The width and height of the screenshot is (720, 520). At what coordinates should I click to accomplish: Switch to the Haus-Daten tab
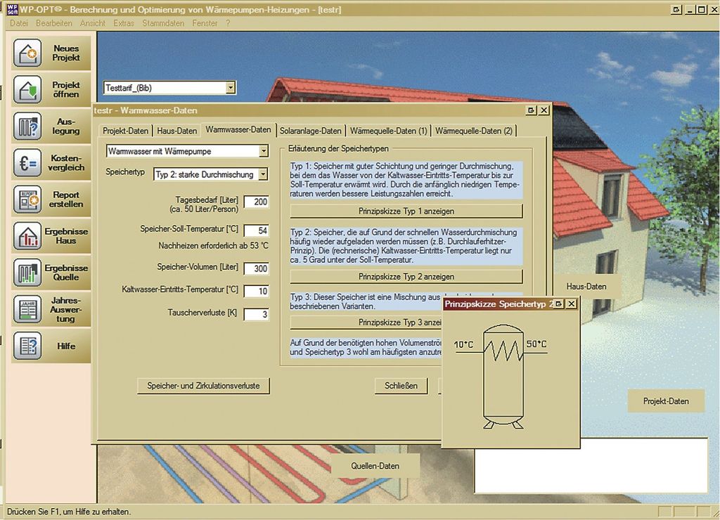click(176, 131)
